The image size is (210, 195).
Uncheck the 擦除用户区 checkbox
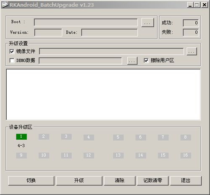(x=146, y=61)
